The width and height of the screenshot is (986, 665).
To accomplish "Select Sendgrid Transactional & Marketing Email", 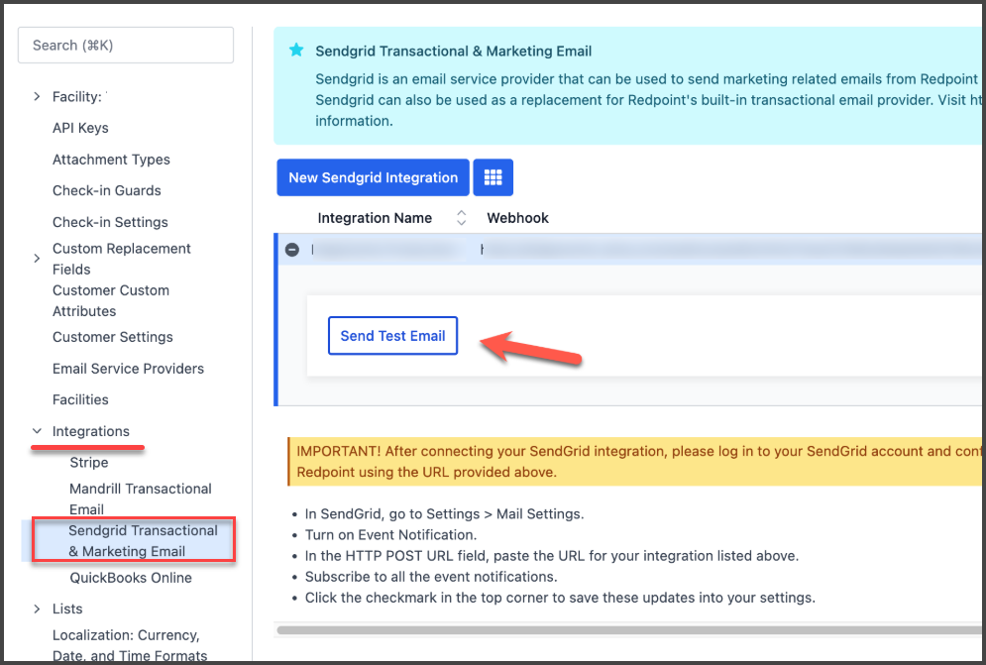I will [143, 541].
